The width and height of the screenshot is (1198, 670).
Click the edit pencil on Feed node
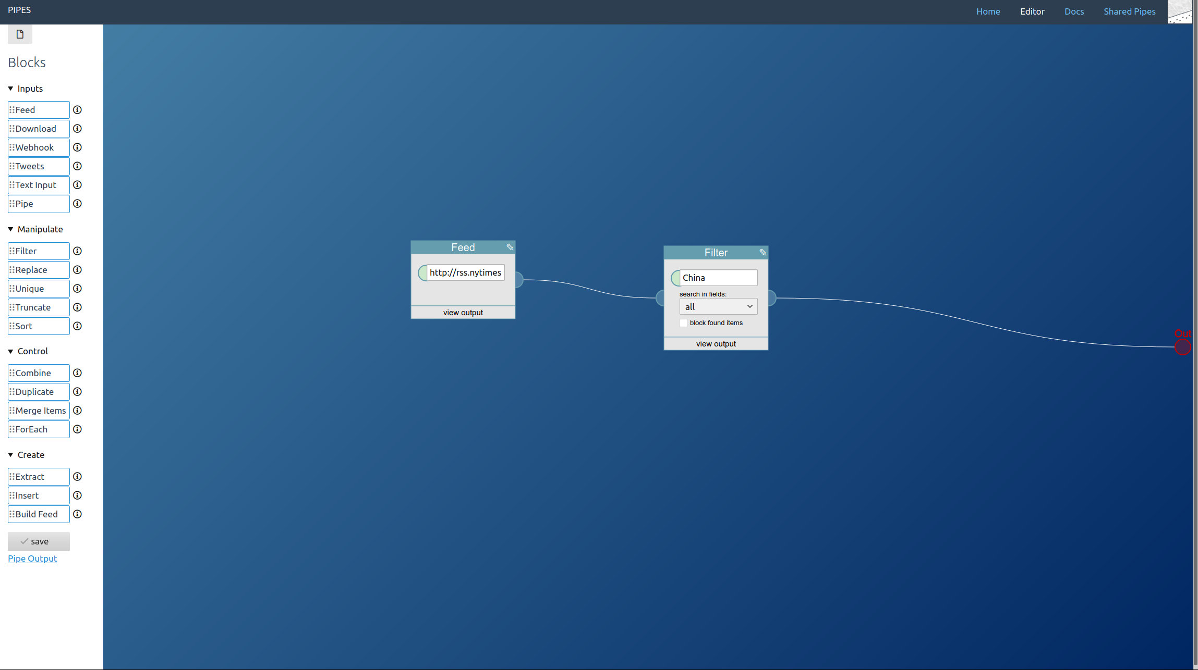[510, 247]
